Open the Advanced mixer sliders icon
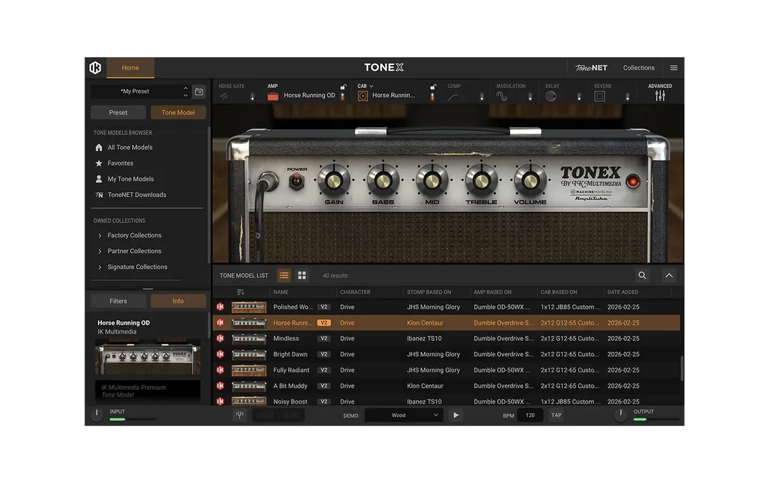Screen dimensions: 768x482 tap(660, 96)
